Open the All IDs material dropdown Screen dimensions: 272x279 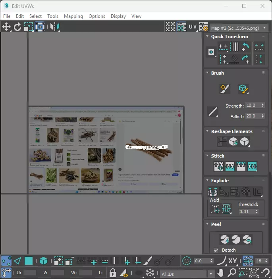[x=187, y=274]
